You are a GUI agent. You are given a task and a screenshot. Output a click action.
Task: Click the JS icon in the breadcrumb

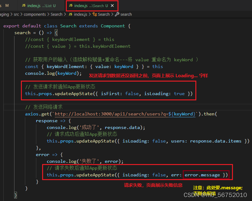pos(70,14)
